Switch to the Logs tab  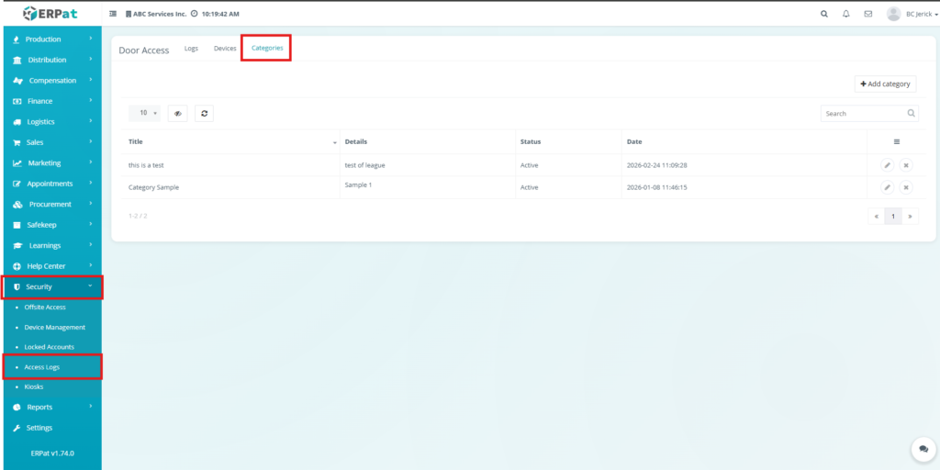pyautogui.click(x=191, y=49)
